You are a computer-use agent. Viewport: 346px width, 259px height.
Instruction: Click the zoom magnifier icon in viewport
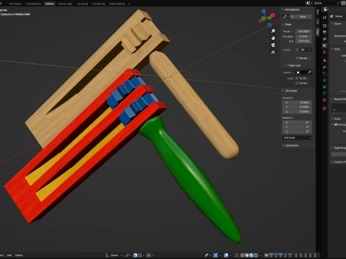click(273, 31)
